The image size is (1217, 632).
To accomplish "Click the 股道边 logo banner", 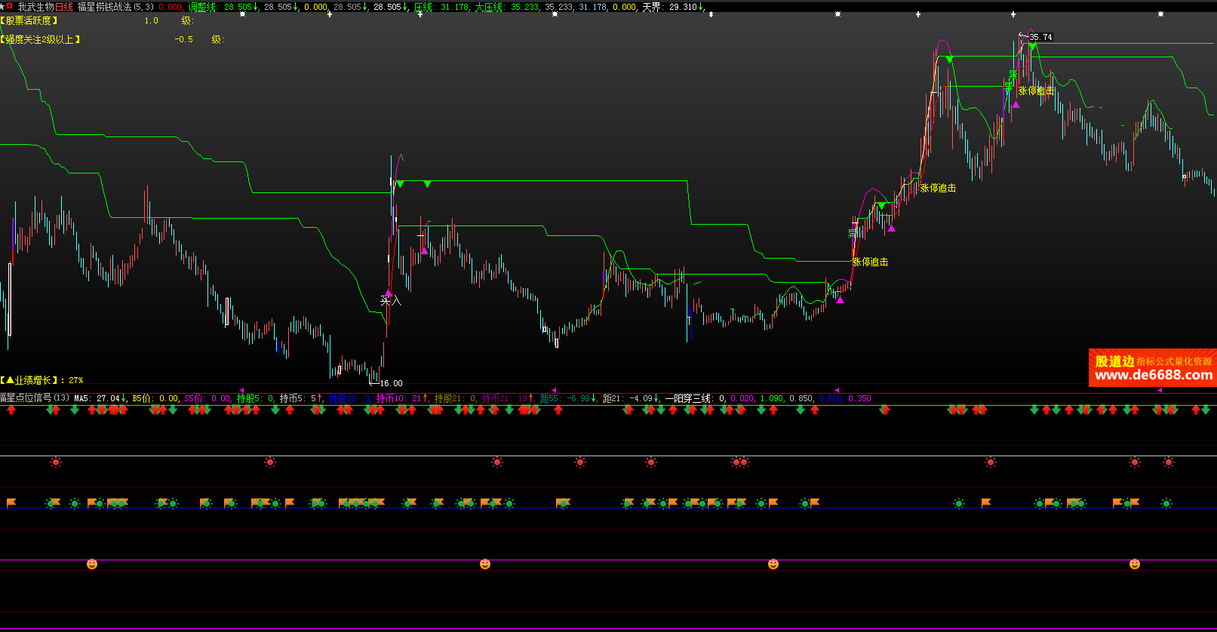I will click(x=1114, y=361).
